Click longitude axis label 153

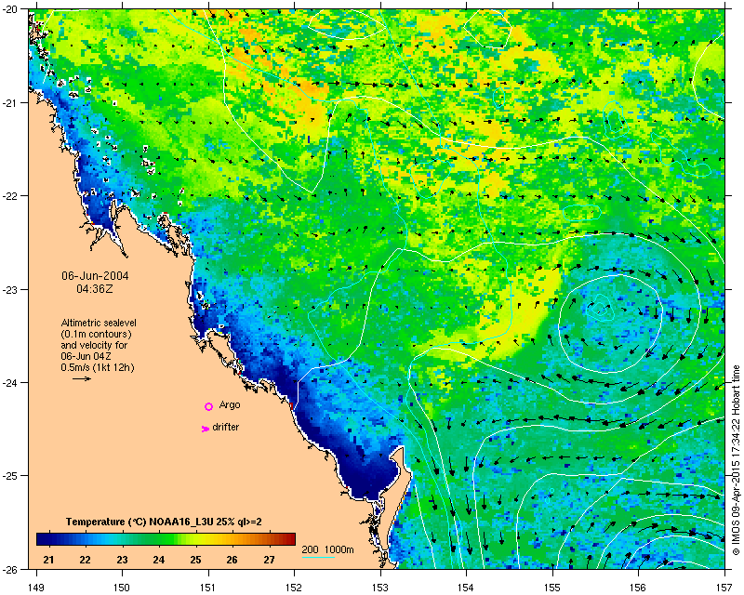[380, 588]
